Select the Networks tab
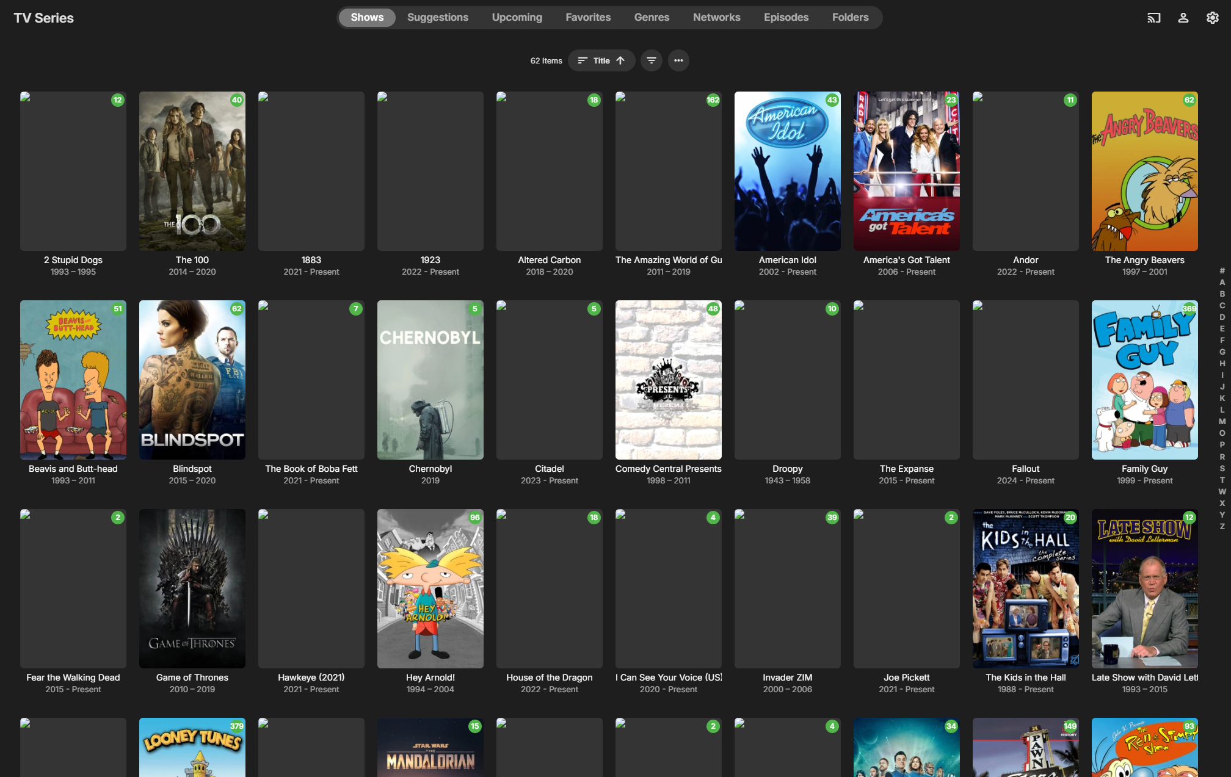The image size is (1231, 777). pos(716,18)
